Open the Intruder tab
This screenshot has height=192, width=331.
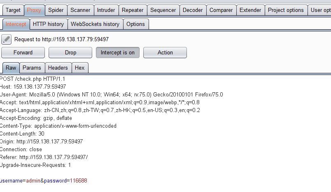click(x=106, y=10)
